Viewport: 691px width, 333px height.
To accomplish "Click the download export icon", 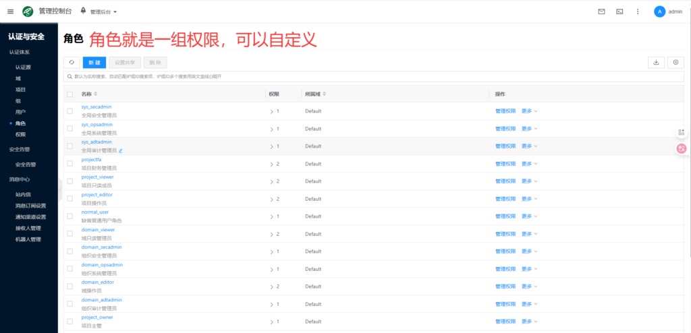I will (x=656, y=62).
